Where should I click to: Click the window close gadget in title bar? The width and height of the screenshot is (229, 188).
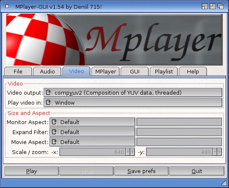point(7,6)
